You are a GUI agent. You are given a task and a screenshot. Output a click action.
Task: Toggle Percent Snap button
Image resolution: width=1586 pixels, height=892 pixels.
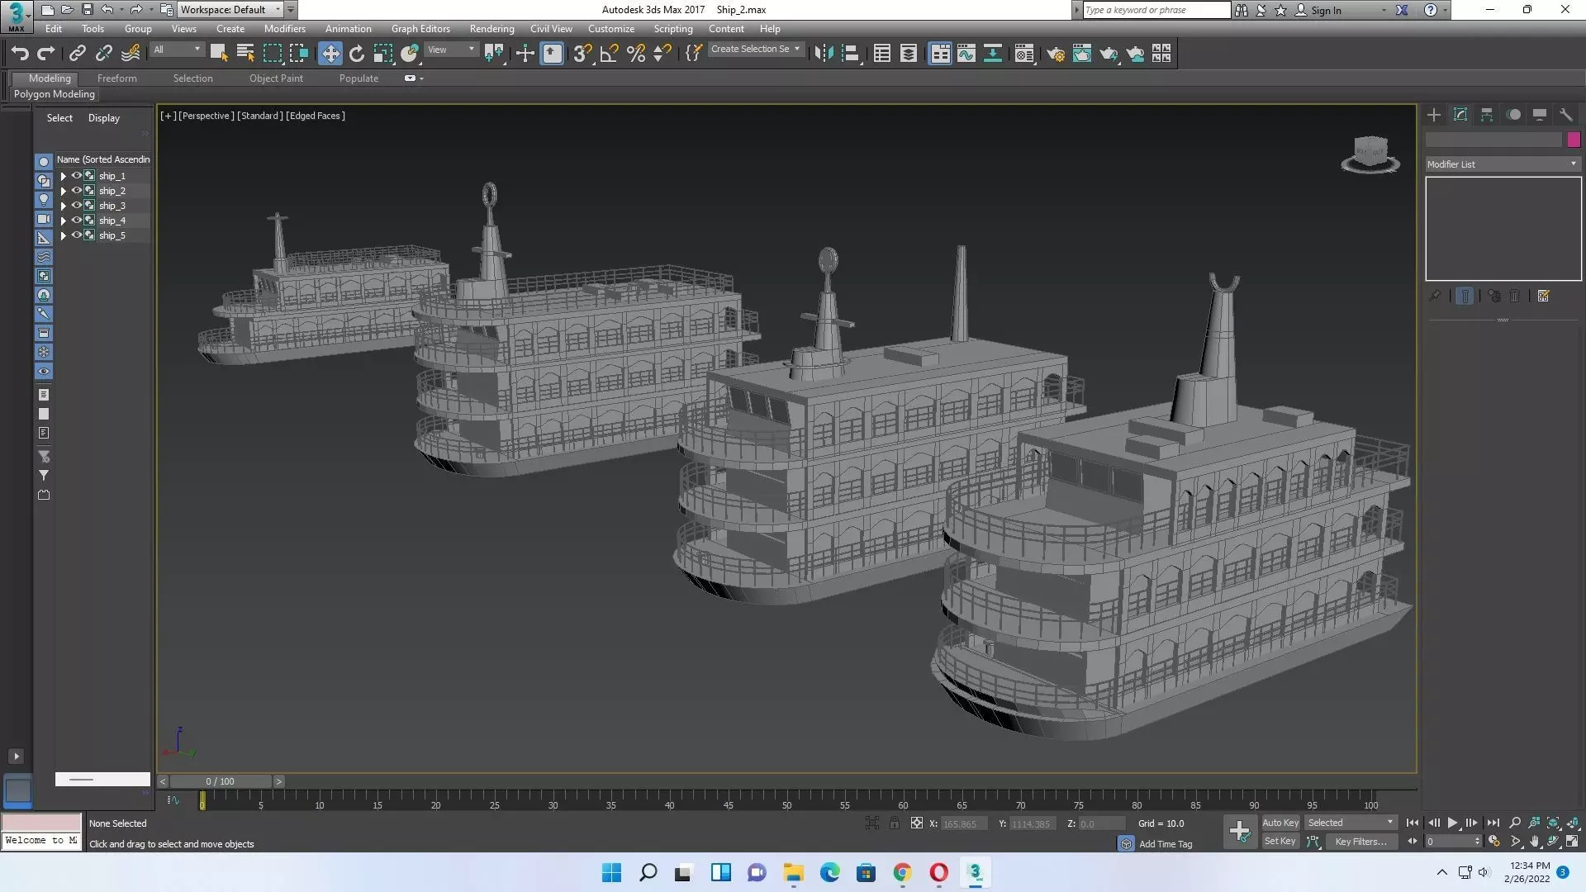[636, 54]
